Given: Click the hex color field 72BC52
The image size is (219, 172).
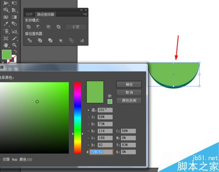Looking at the screenshot, I should pos(101,152).
